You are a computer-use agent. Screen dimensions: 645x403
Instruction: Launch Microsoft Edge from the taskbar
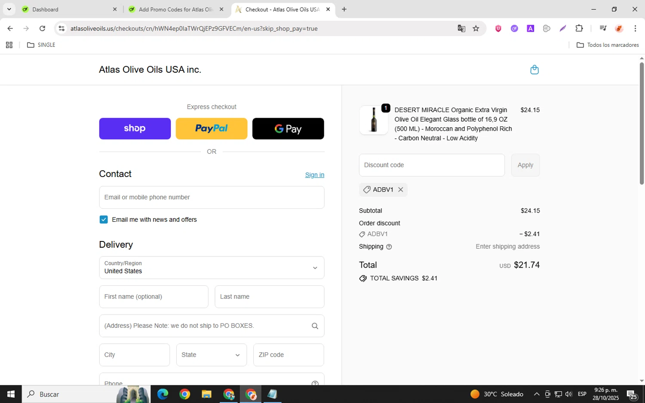[x=163, y=394]
